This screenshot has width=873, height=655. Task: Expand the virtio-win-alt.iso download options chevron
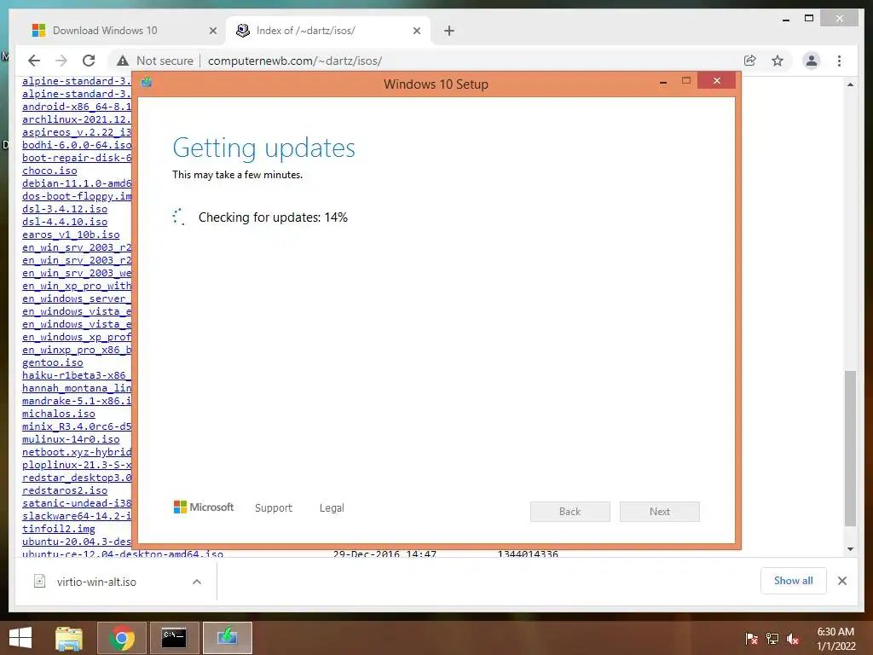click(x=197, y=582)
